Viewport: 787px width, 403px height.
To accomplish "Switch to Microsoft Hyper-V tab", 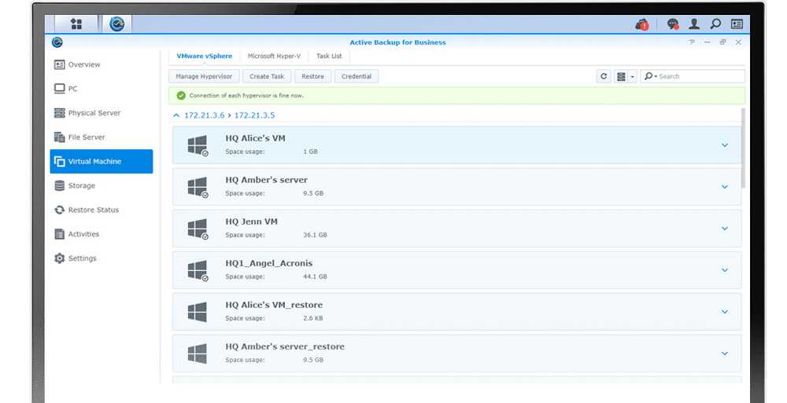I will point(274,56).
